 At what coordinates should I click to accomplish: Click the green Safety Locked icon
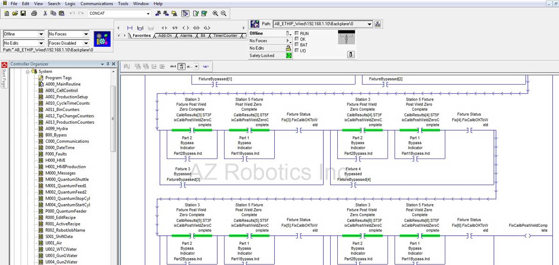(289, 55)
